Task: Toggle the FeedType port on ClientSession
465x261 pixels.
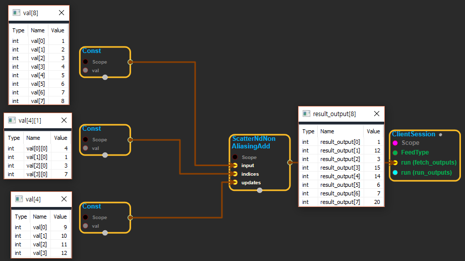Action: tap(395, 152)
